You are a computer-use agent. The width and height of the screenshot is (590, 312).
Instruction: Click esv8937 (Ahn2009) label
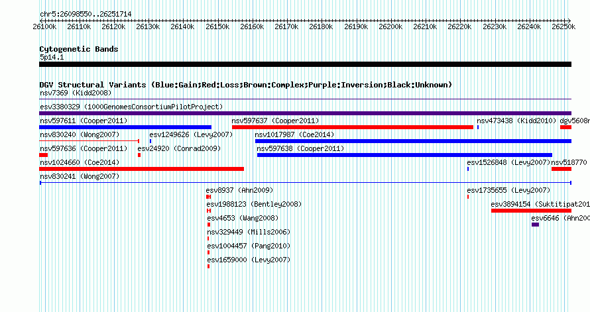point(239,190)
